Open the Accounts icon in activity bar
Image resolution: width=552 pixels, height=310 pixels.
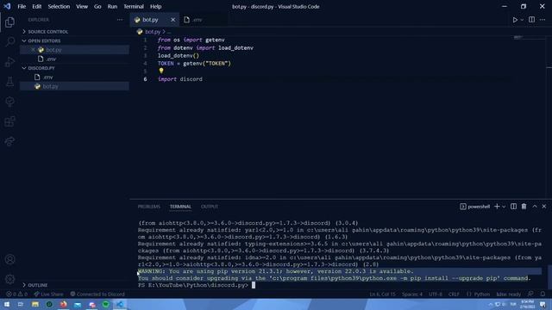9,259
